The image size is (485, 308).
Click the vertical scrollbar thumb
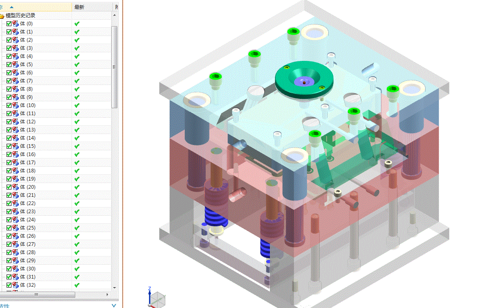[x=115, y=67]
